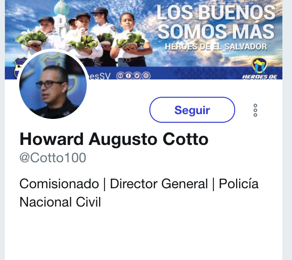Click the Facebook icon in the banner
The image size is (292, 260).
128,76
